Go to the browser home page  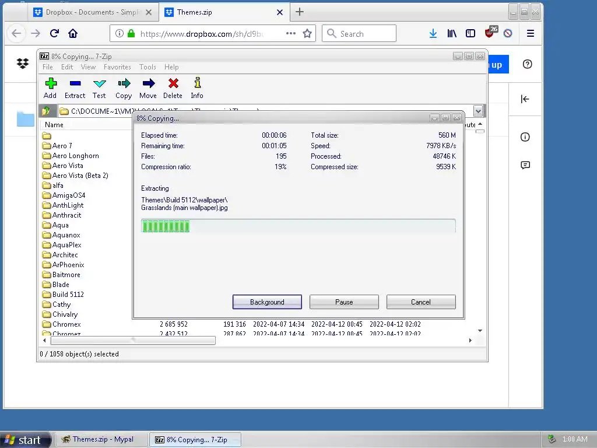point(73,33)
